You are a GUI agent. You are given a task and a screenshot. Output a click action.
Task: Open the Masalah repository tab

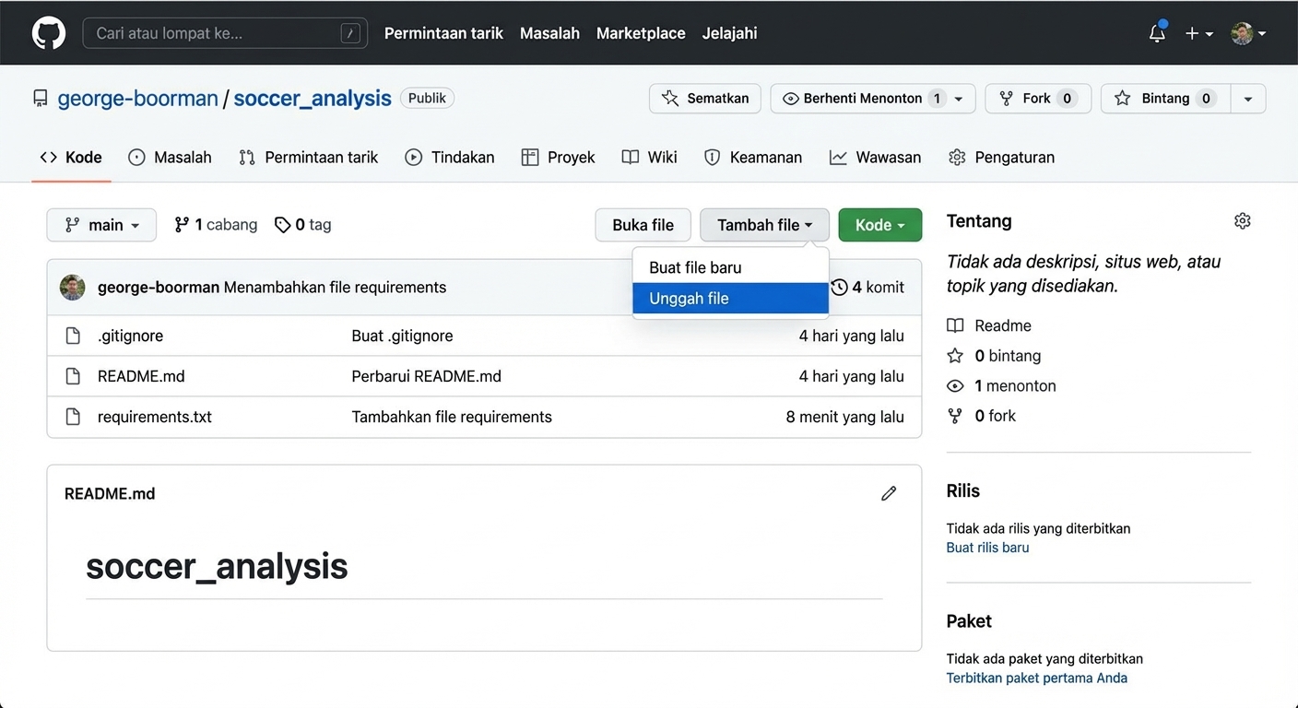[x=170, y=158]
